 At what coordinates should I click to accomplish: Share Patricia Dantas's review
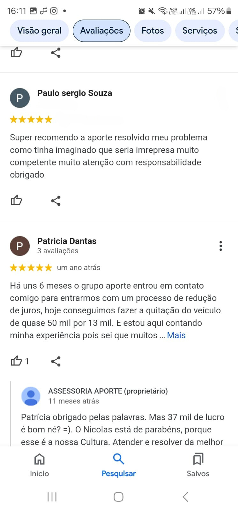click(56, 361)
